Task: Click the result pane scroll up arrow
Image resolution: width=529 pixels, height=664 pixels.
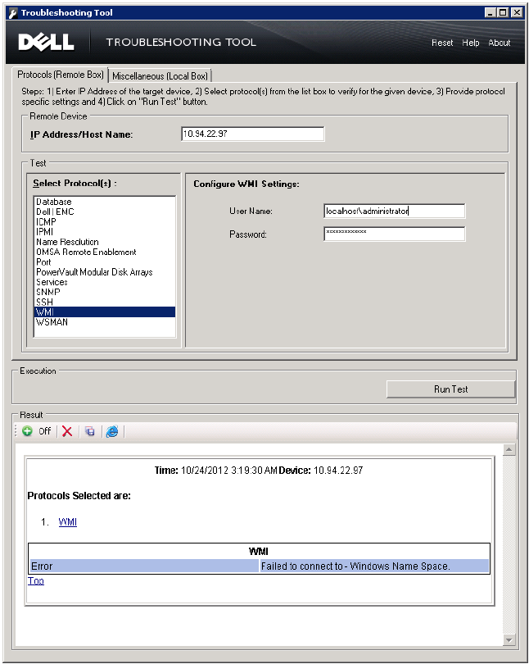Action: point(509,449)
